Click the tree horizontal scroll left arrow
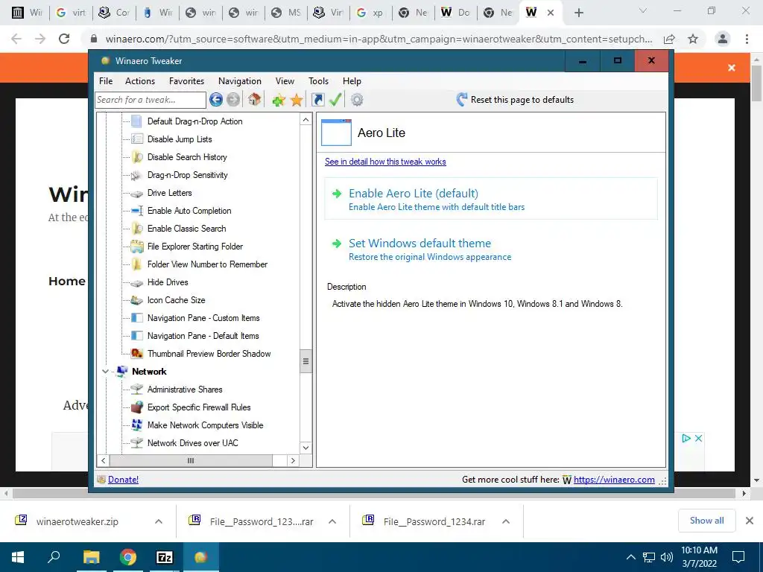 pyautogui.click(x=103, y=460)
